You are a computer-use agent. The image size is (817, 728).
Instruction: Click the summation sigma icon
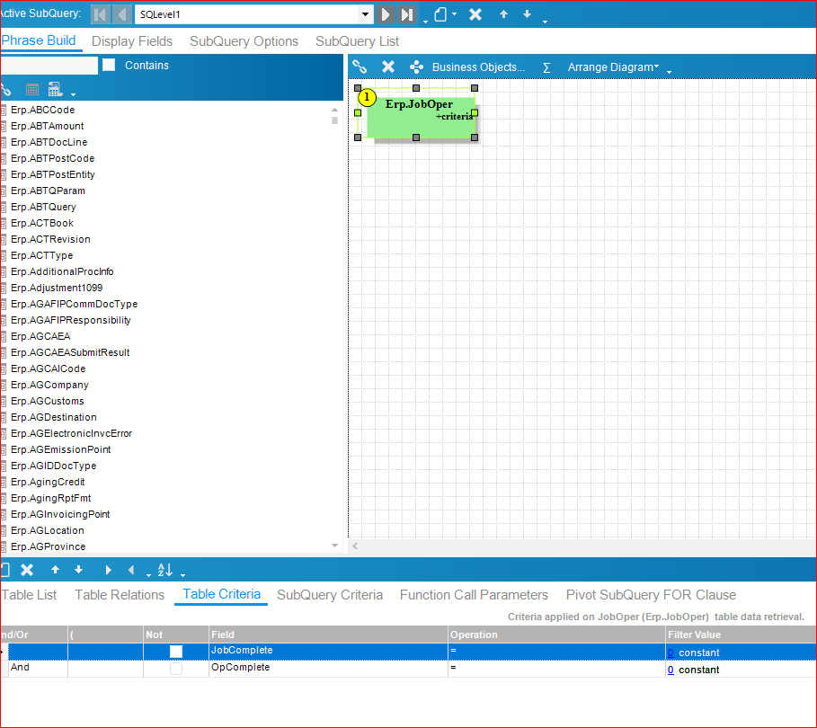tap(546, 67)
